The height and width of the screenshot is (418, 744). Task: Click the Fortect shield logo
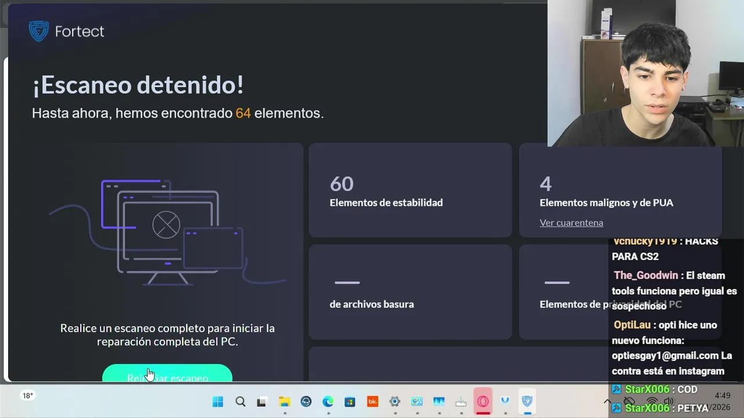pyautogui.click(x=39, y=31)
